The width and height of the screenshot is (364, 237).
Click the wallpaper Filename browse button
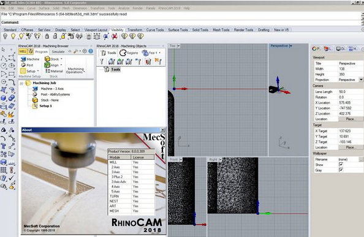(x=361, y=159)
